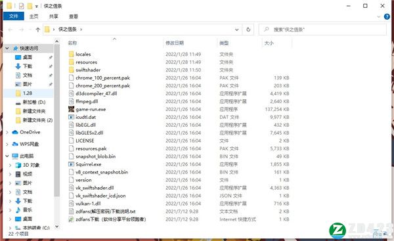Image resolution: width=394 pixels, height=241 pixels.
Task: Select the libEGL.dll file icon
Action: (x=72, y=125)
